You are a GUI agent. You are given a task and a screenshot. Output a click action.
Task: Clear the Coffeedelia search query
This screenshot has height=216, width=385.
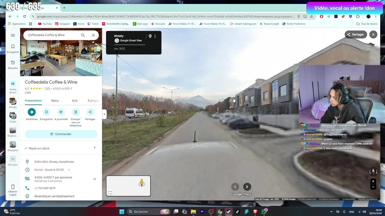[x=93, y=35]
